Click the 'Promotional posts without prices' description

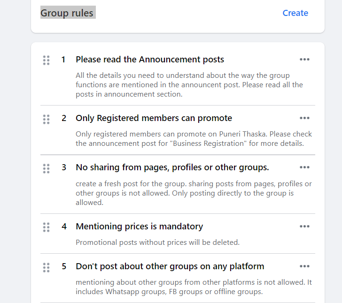coord(157,242)
